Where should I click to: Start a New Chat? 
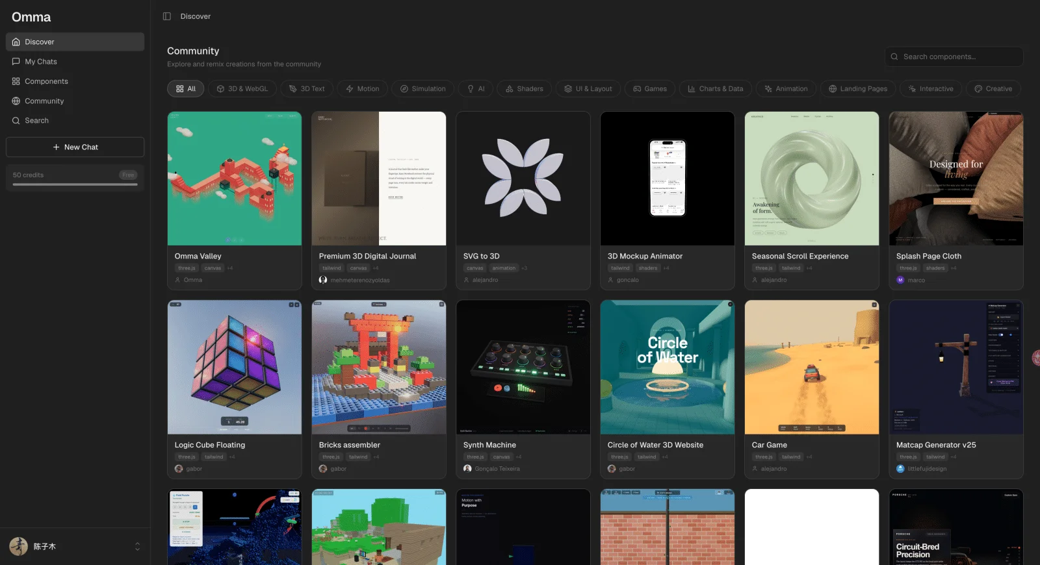[75, 147]
